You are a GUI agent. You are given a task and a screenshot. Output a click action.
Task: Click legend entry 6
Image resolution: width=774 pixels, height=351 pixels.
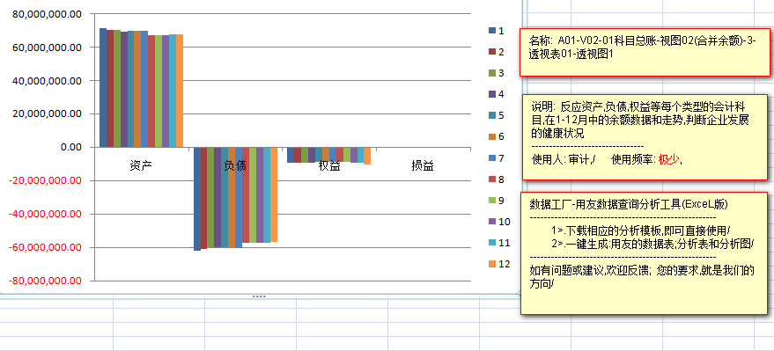pos(496,136)
